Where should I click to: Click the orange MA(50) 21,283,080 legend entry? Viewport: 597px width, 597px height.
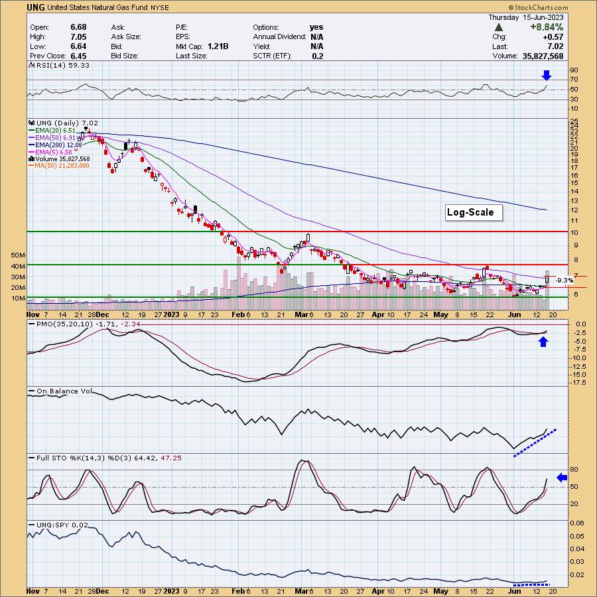(x=59, y=166)
